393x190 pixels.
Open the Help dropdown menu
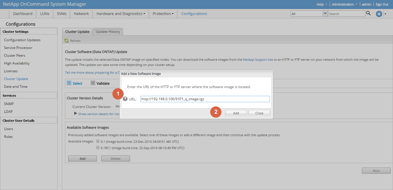click(x=322, y=4)
